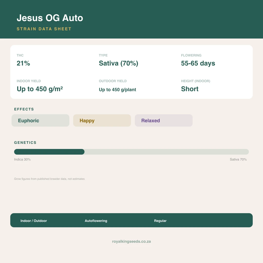Click the Indica 30% label
Screen dimensions: 263x263
pyautogui.click(x=22, y=159)
